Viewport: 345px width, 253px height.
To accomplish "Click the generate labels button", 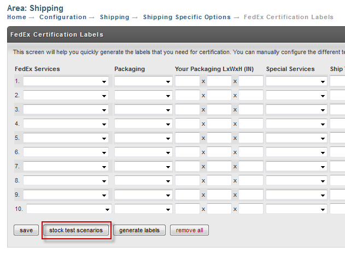I will tap(139, 230).
